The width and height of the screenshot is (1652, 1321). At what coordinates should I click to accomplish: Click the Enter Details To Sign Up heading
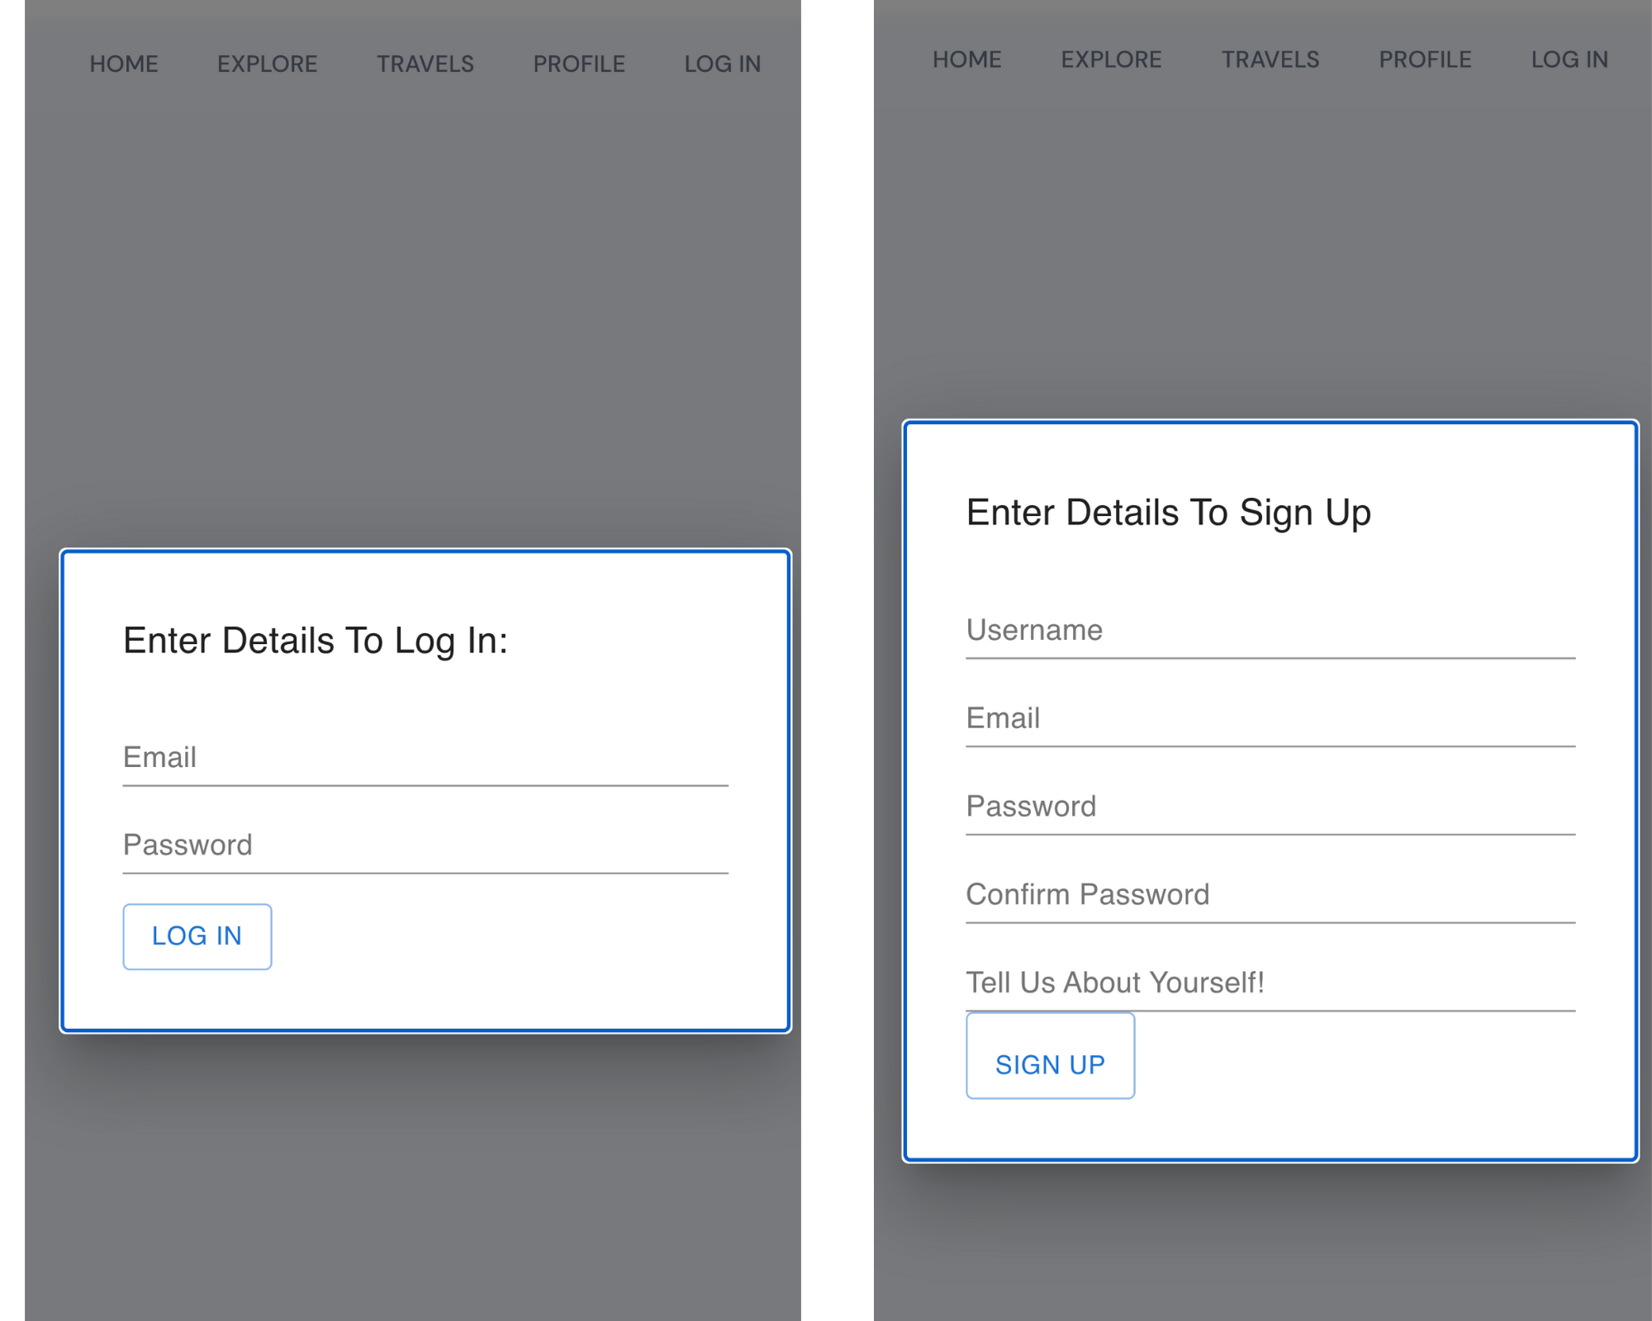tap(1168, 513)
